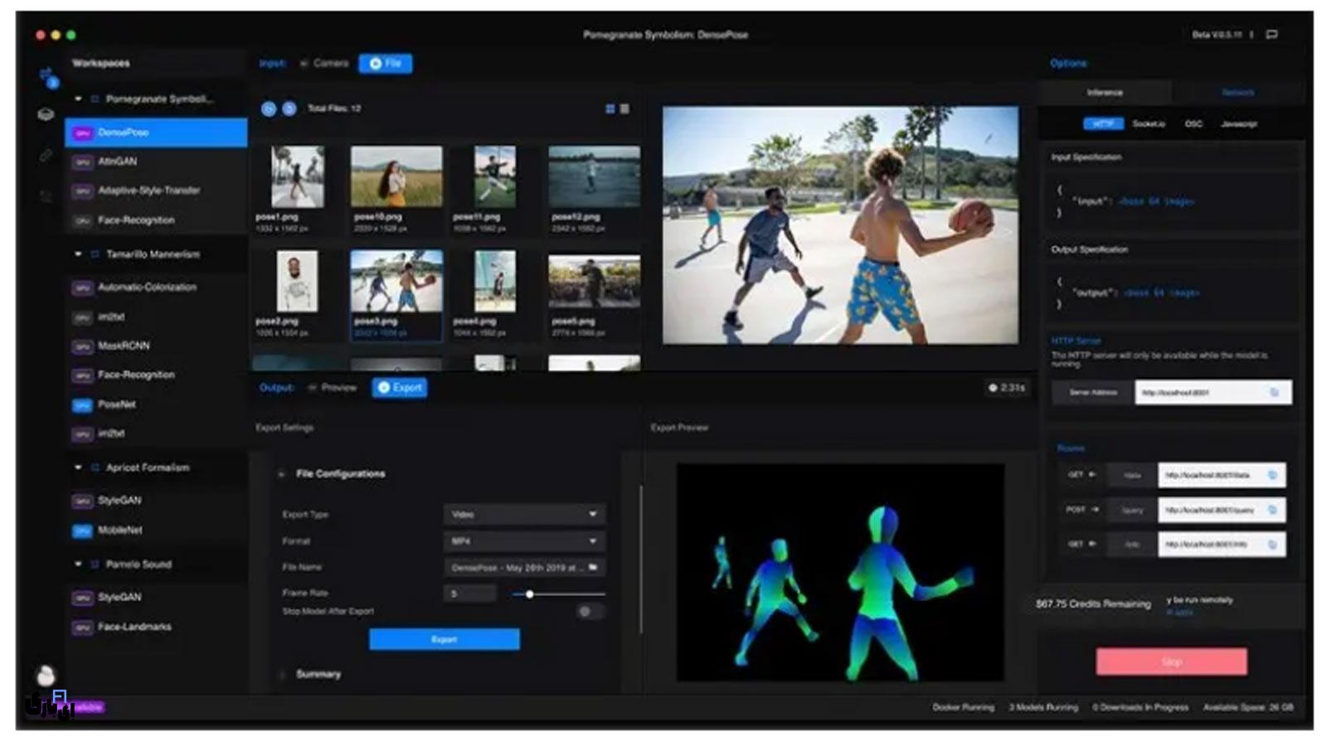Copy the POST query route URL
Image resolution: width=1327 pixels, height=746 pixels.
pos(1272,510)
